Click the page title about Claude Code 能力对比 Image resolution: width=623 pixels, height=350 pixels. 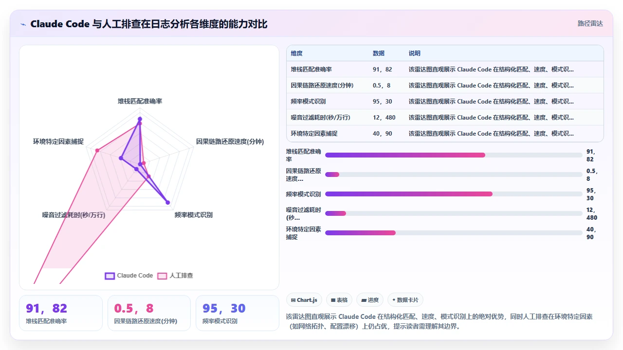148,24
